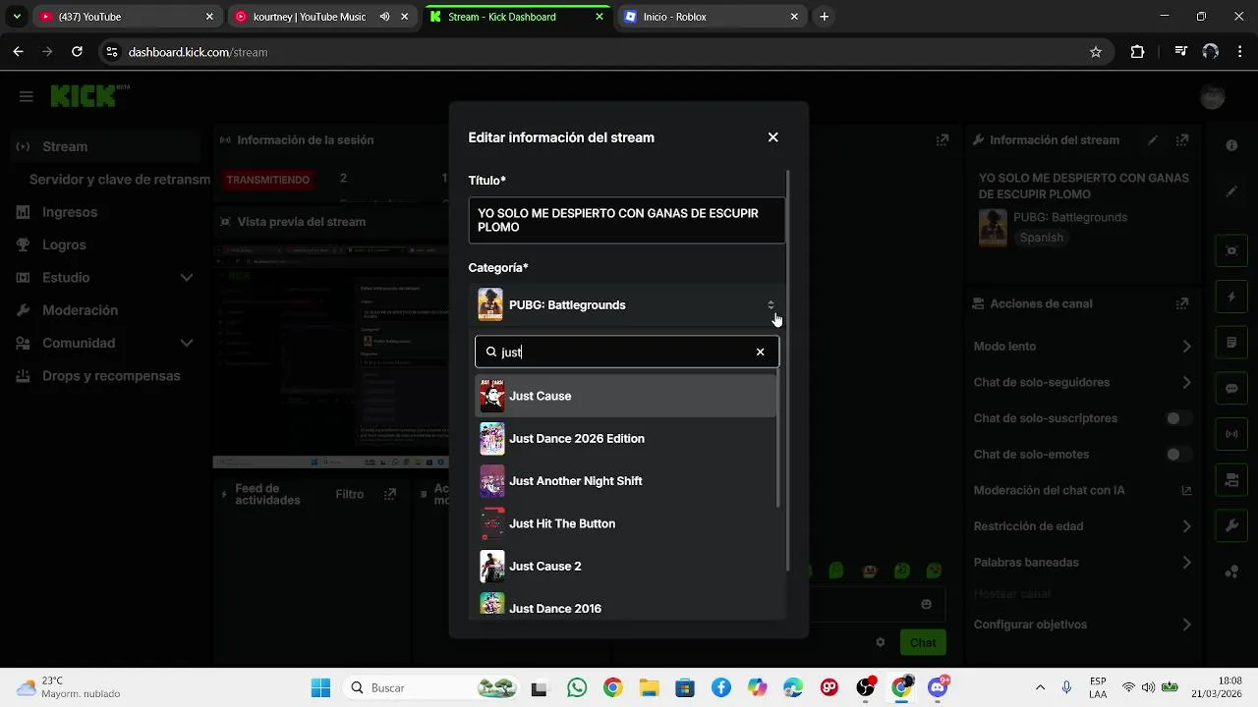Viewport: 1258px width, 707px height.
Task: Mute the YouTube Music tab audio
Action: [384, 17]
